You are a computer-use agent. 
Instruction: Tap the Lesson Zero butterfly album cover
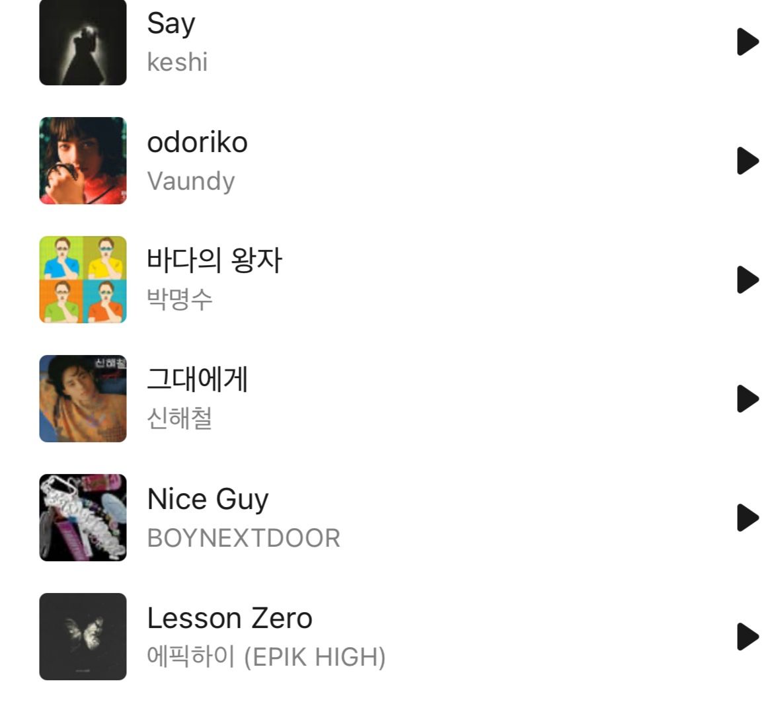pyautogui.click(x=83, y=637)
